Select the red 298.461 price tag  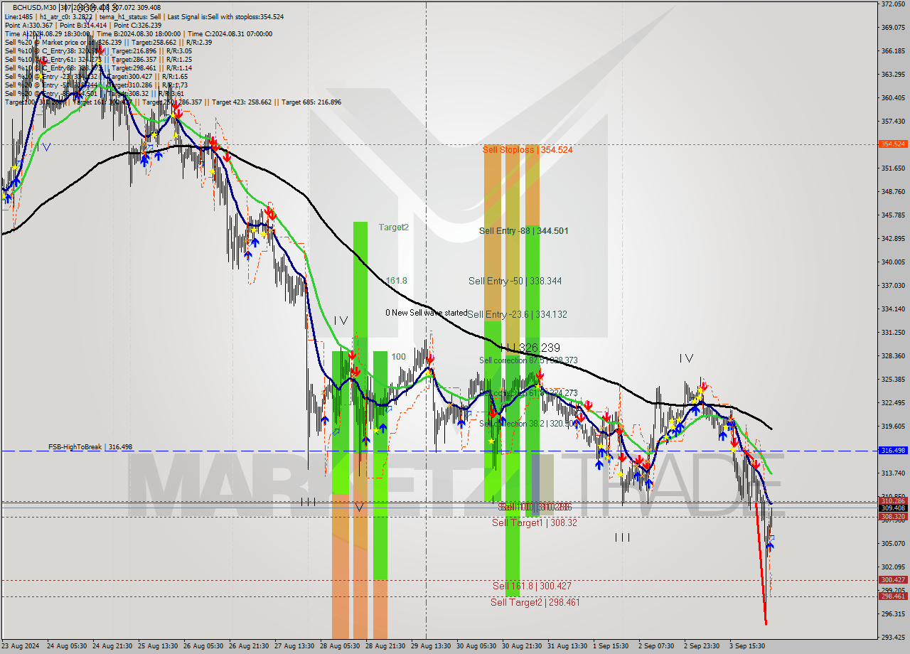[x=892, y=596]
